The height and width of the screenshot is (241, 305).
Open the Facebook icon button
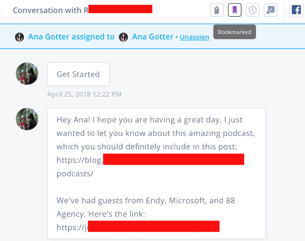click(296, 10)
